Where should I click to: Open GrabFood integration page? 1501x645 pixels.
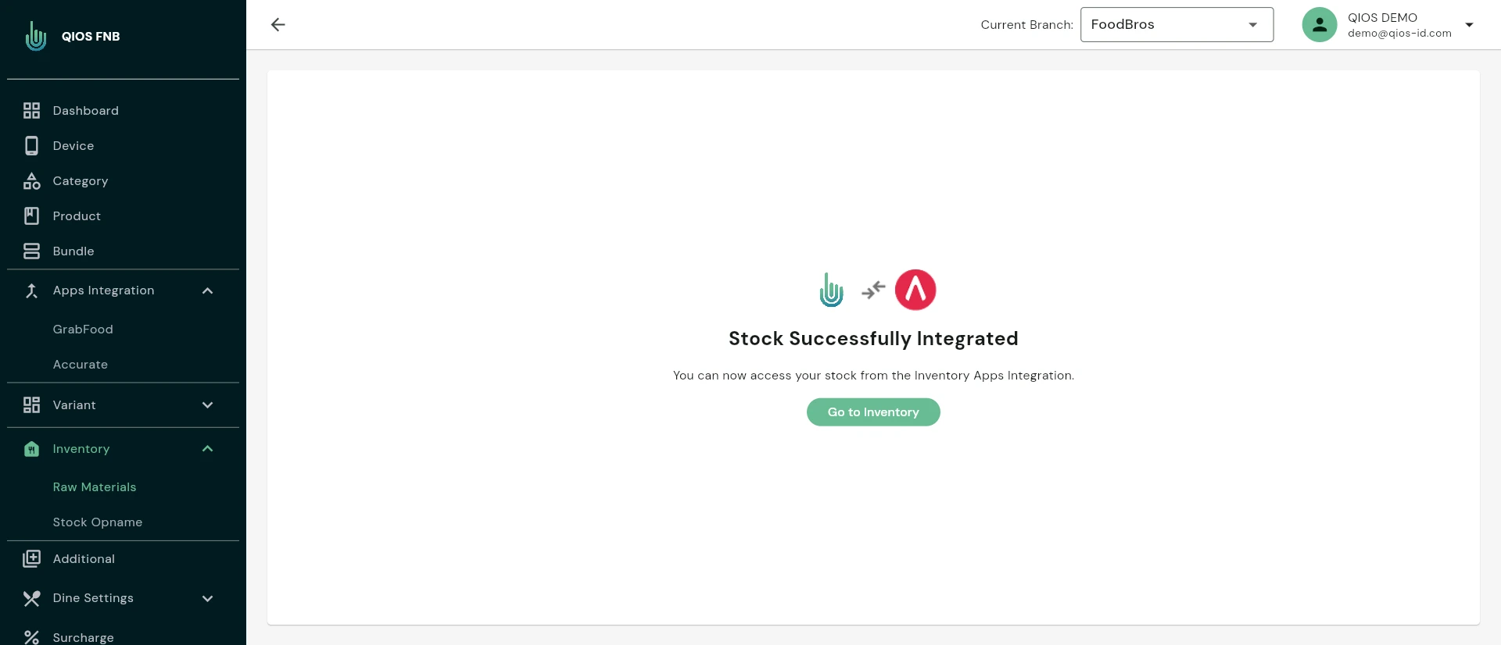[x=83, y=330]
